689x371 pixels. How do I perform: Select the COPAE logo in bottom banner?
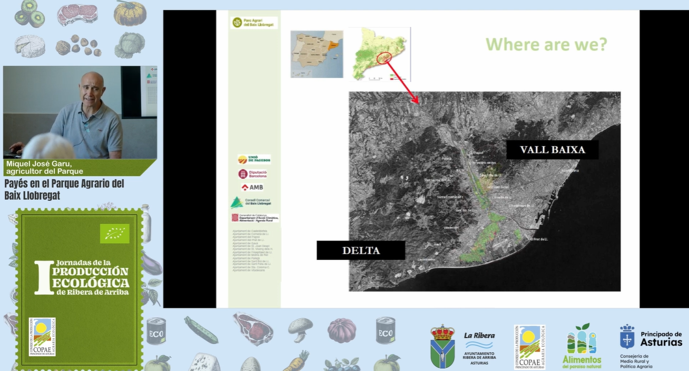[x=529, y=346]
